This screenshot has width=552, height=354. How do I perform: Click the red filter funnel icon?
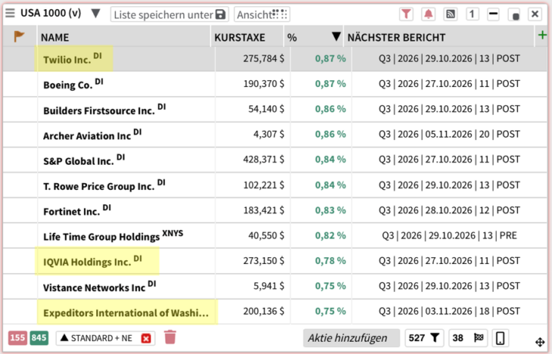[406, 14]
